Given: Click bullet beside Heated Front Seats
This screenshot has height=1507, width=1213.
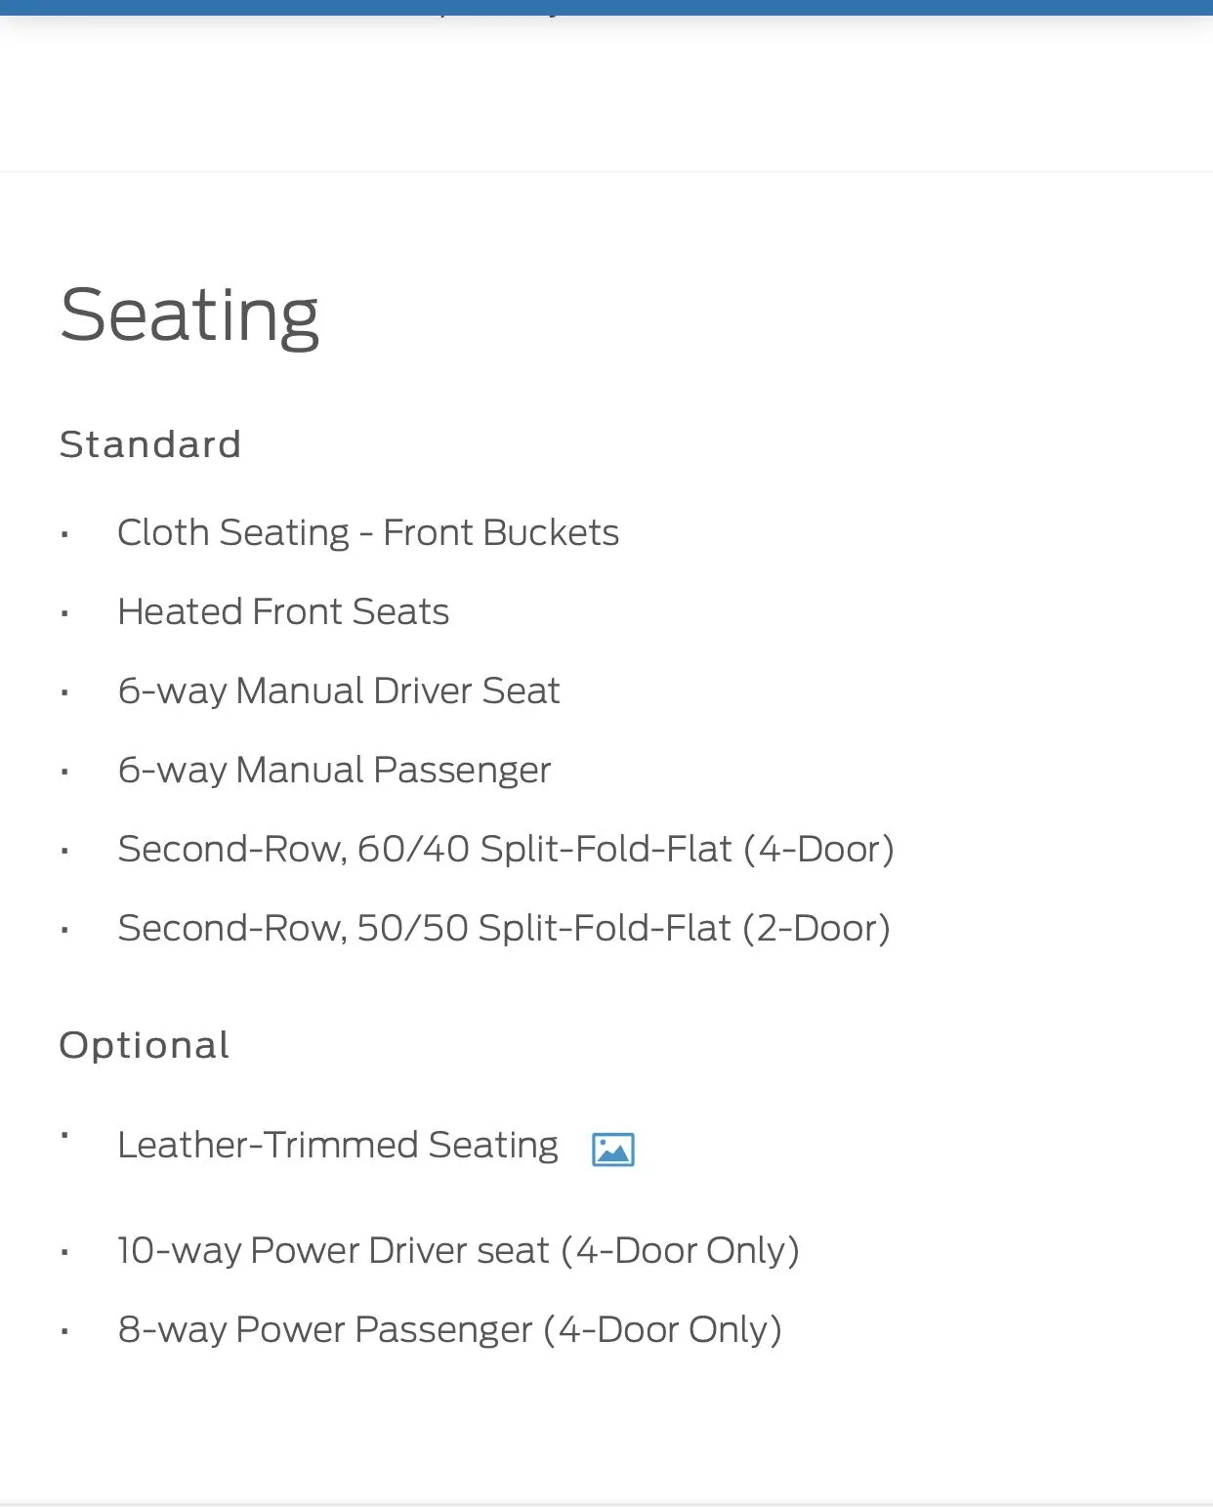Looking at the screenshot, I should (64, 613).
